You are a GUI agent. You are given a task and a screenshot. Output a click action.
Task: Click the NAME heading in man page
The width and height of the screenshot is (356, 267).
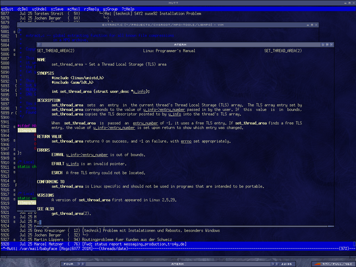41,60
